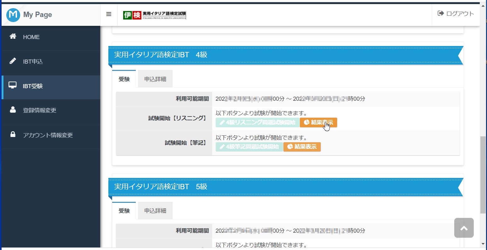Show written exam results 結果表示 button
The image size is (487, 250).
click(302, 147)
